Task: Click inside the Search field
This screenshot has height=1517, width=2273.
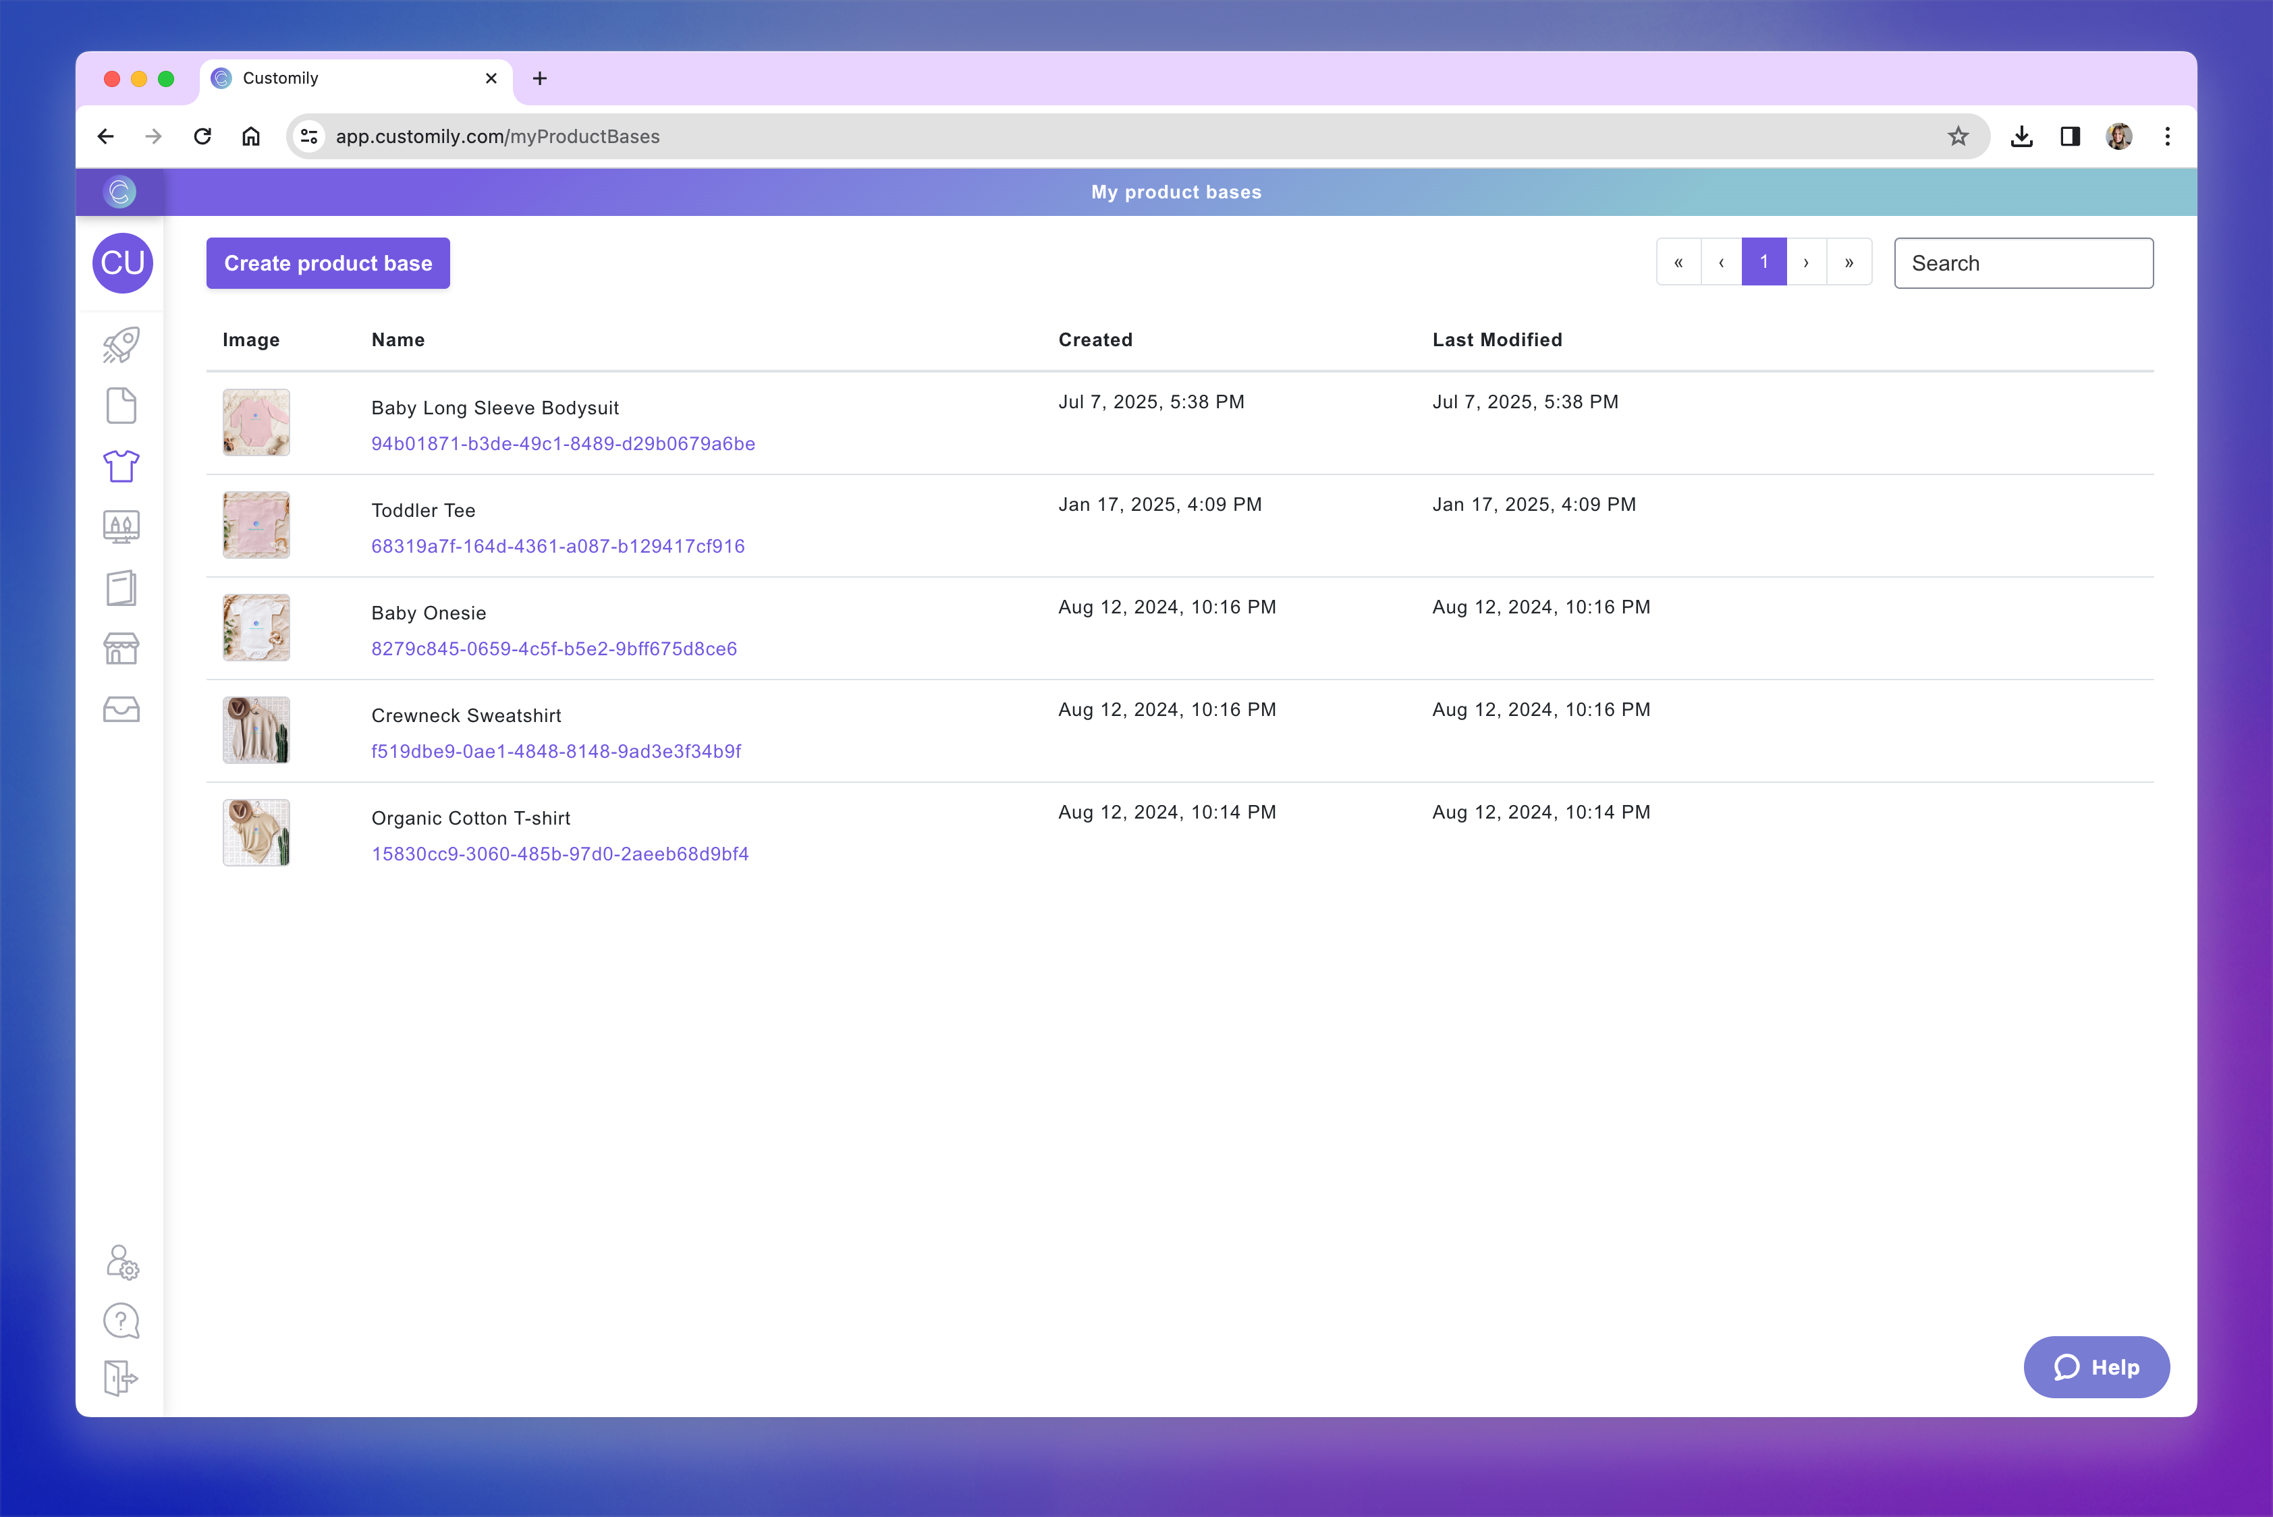Action: click(x=2023, y=263)
